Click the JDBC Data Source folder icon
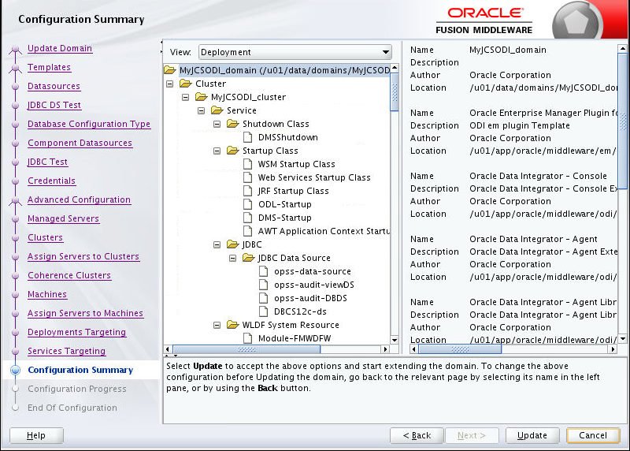The width and height of the screenshot is (630, 451). click(x=249, y=258)
